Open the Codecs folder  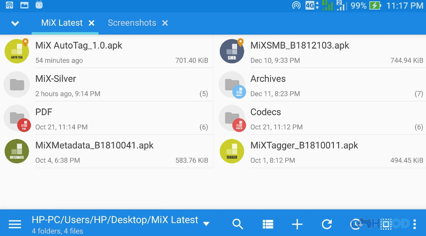(319, 118)
